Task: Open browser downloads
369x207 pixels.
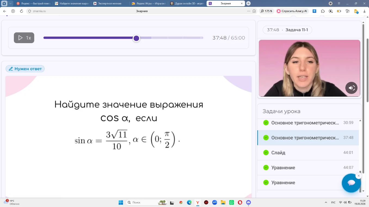Action: click(364, 11)
